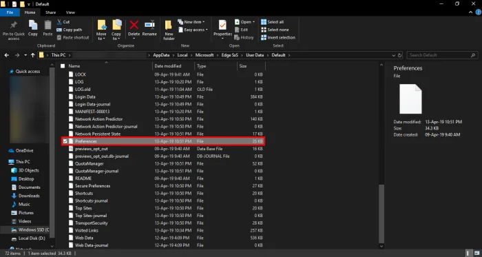The width and height of the screenshot is (482, 257).
Task: Switch to the View ribbon tab
Action: (x=70, y=12)
